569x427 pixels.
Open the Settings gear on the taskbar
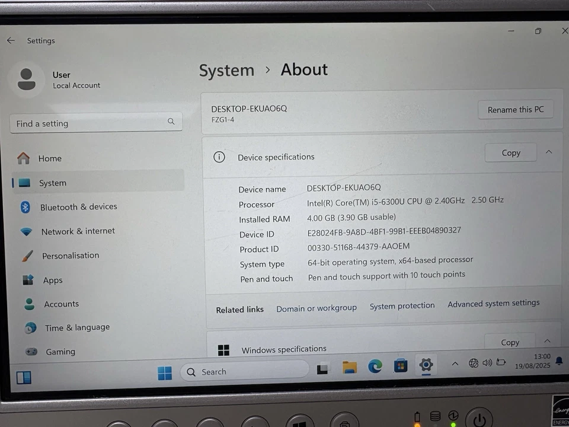click(426, 365)
